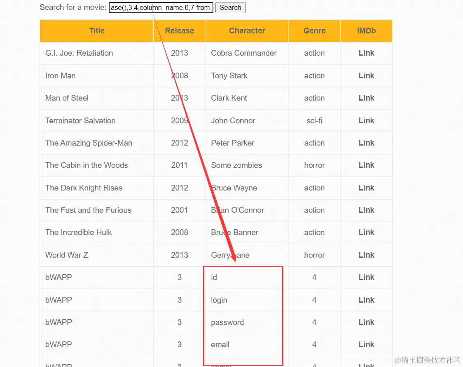Image resolution: width=463 pixels, height=367 pixels.
Task: Click the Release column header
Action: point(180,31)
